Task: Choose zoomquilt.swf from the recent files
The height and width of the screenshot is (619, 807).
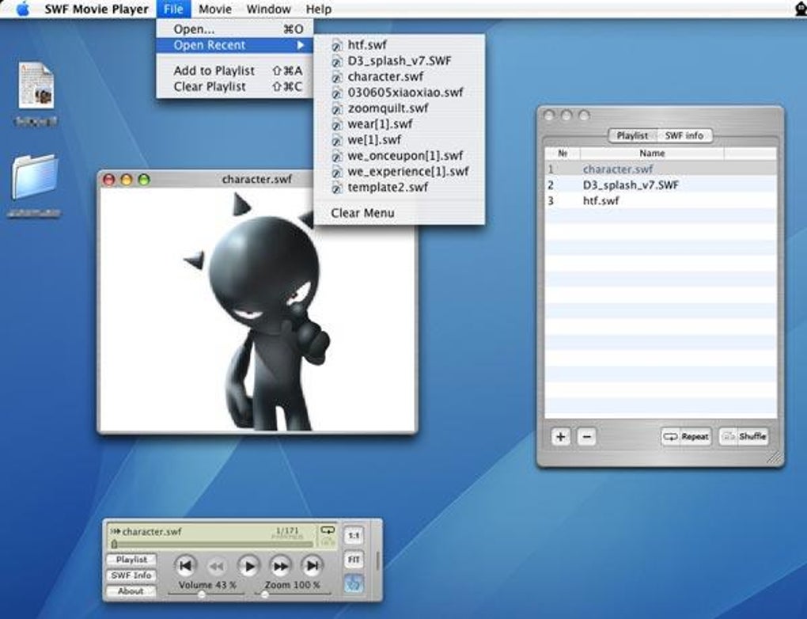Action: coord(388,108)
